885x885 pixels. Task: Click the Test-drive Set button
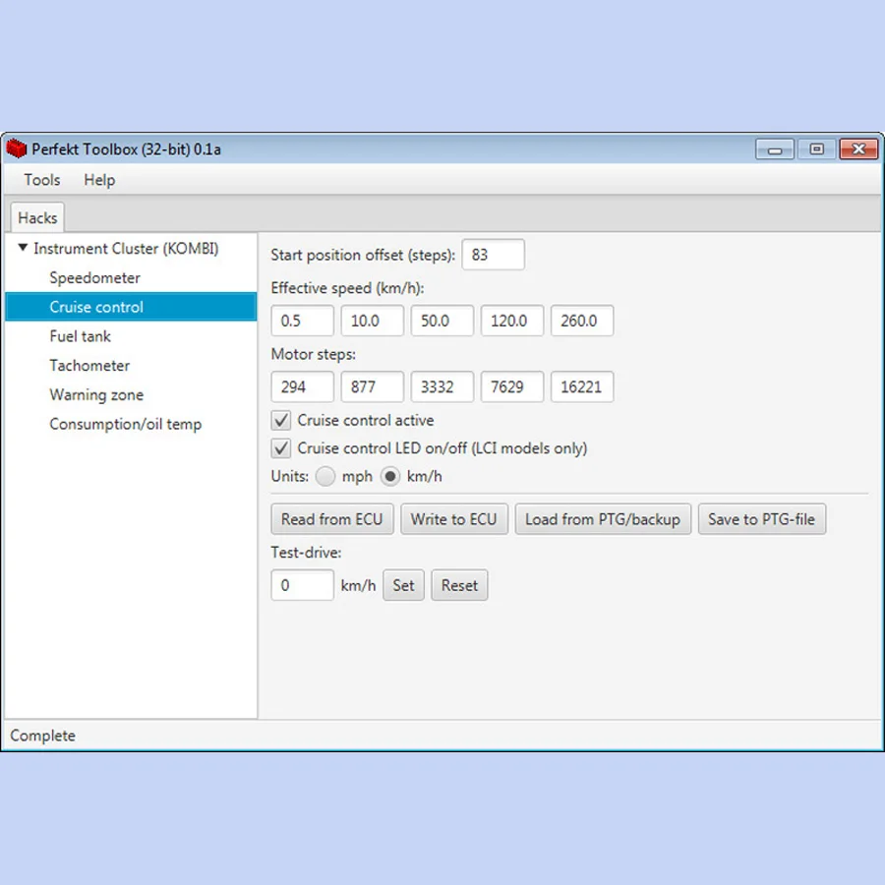[403, 585]
